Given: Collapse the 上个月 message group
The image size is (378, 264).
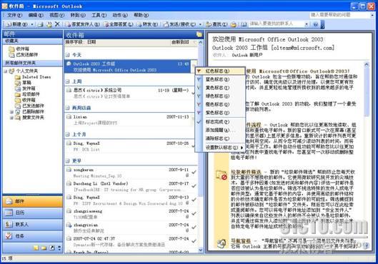Looking at the screenshot, I should 67,135.
